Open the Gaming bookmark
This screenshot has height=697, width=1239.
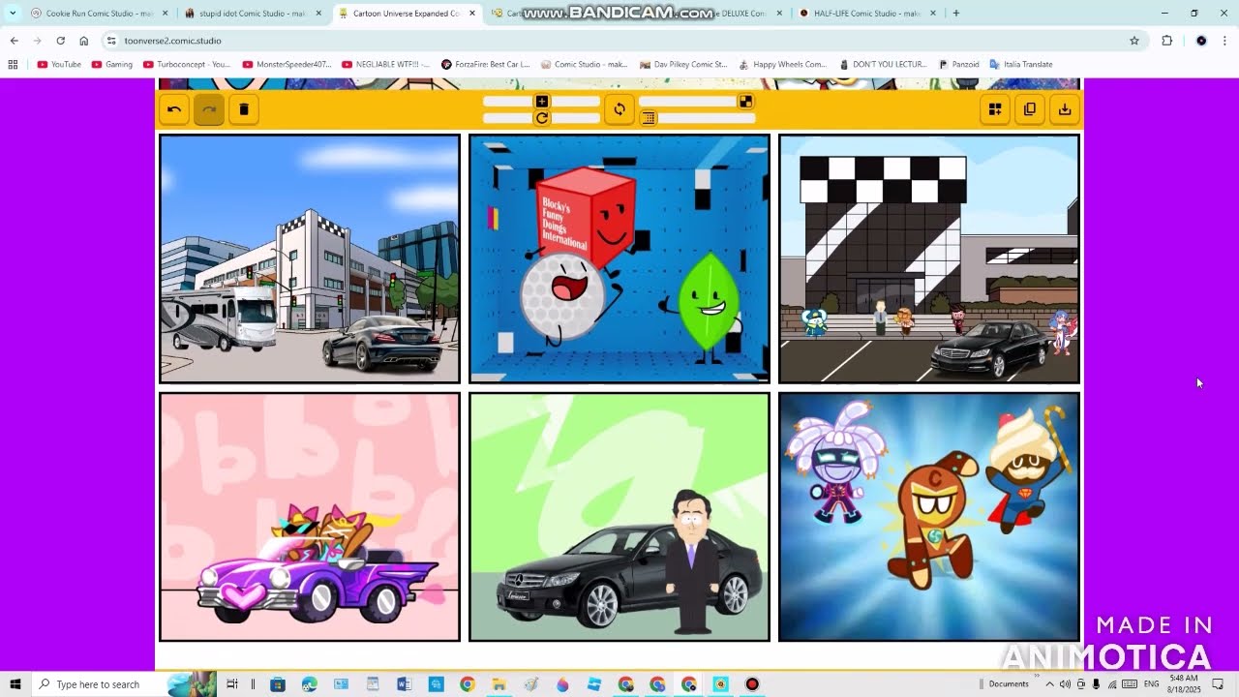pos(111,65)
